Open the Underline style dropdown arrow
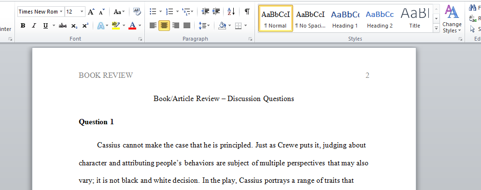The width and height of the screenshot is (481, 190). pyautogui.click(x=54, y=26)
